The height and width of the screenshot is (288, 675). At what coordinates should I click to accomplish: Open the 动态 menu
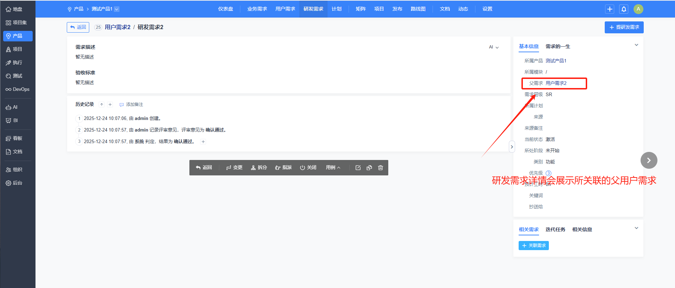point(463,9)
